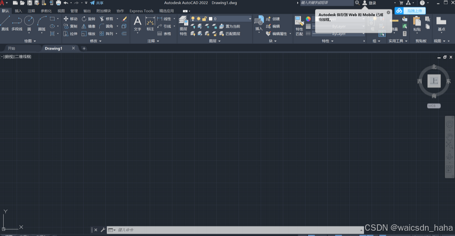This screenshot has width=455, height=236.
Task: Click the Create block (创建) button
Action: (x=273, y=18)
